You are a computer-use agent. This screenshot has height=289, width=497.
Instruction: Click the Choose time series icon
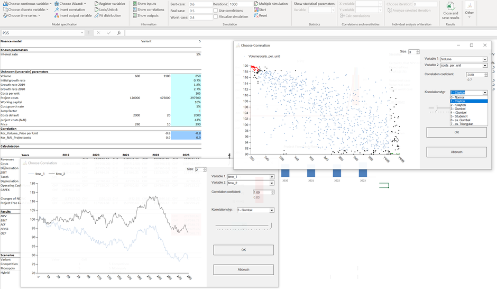tap(5, 15)
